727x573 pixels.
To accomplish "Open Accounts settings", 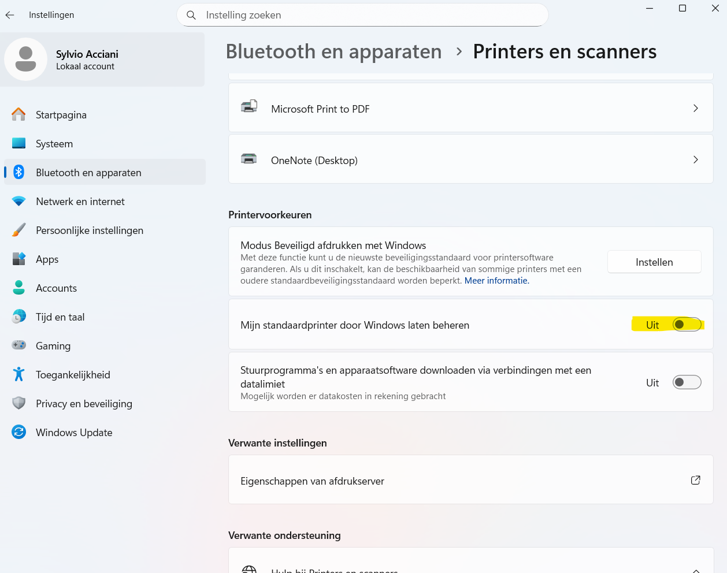I will tap(105, 288).
